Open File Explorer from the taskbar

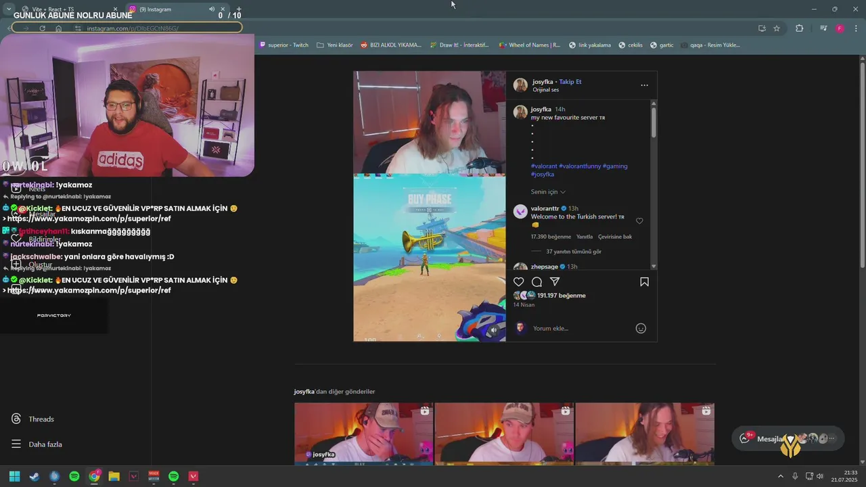(x=114, y=476)
